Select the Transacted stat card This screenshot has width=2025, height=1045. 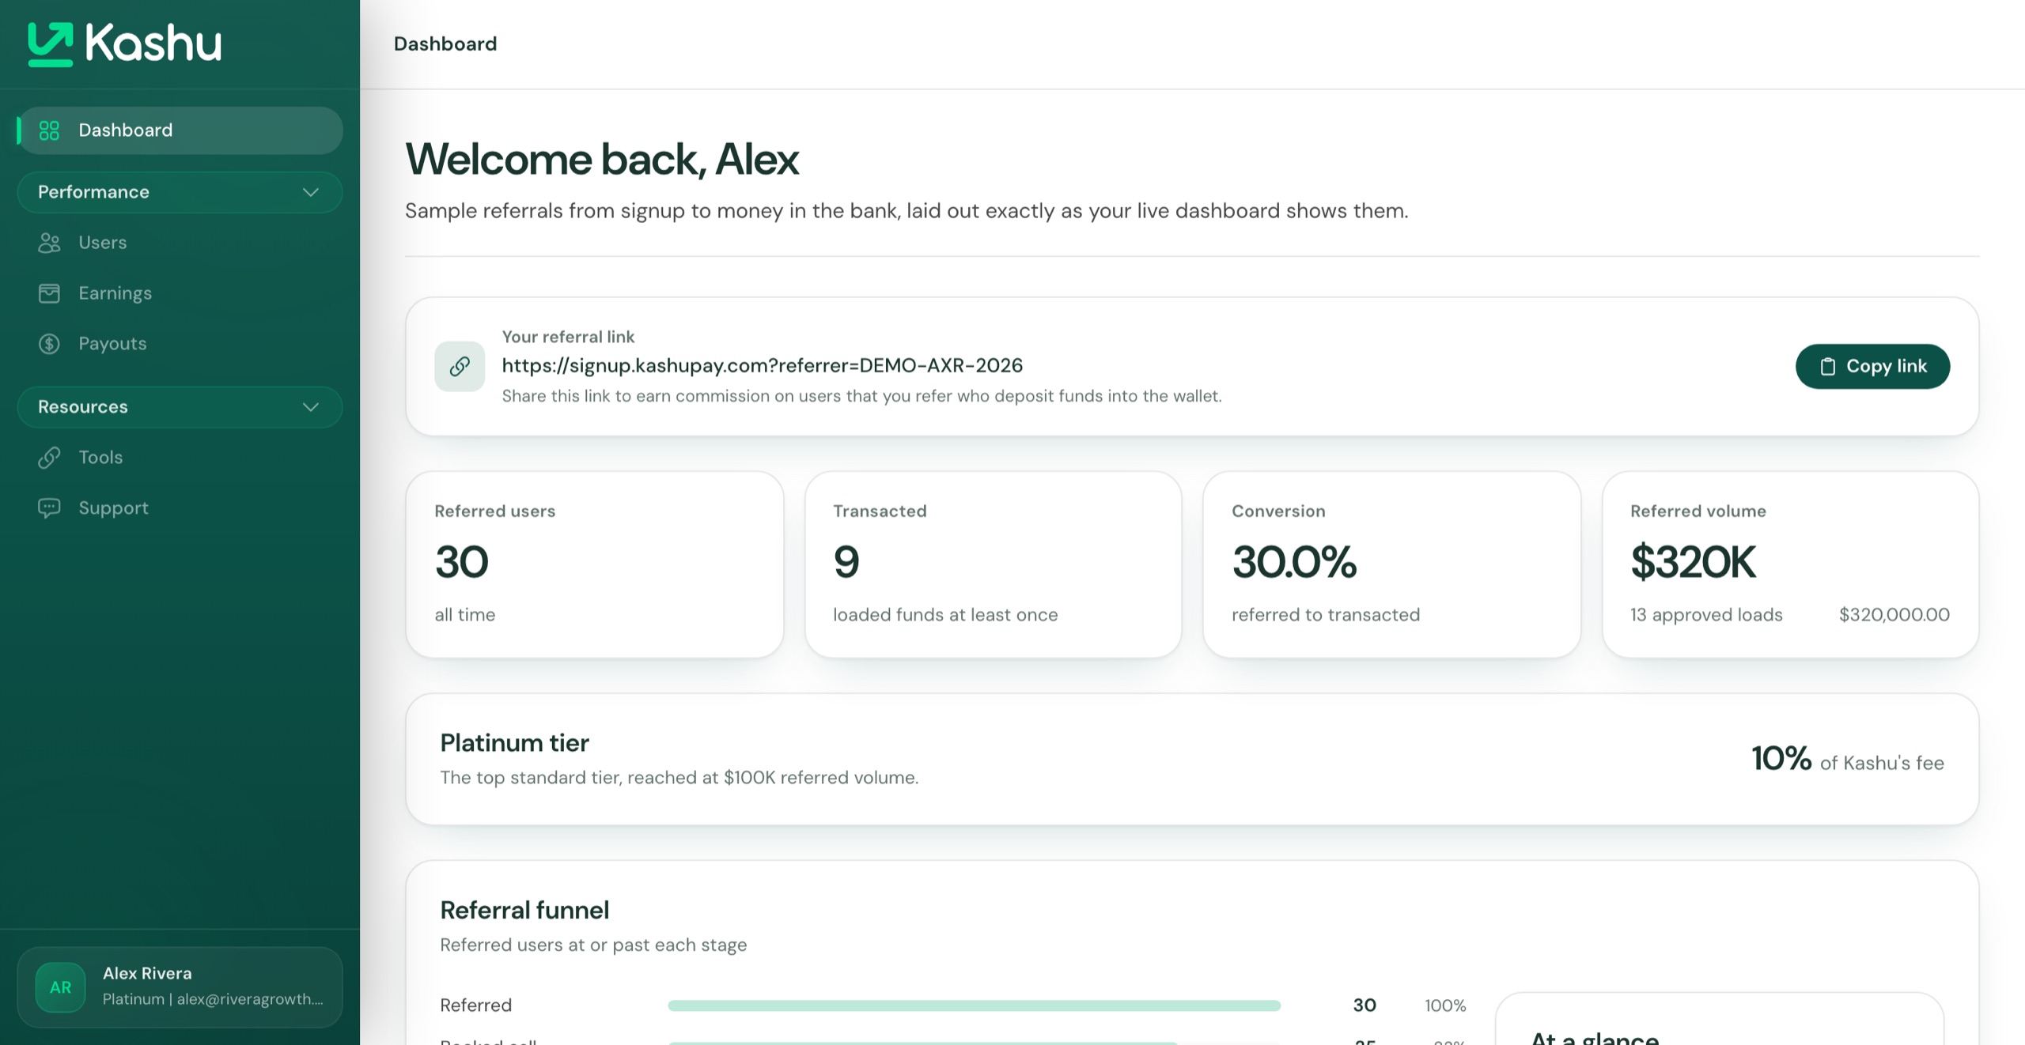tap(994, 564)
